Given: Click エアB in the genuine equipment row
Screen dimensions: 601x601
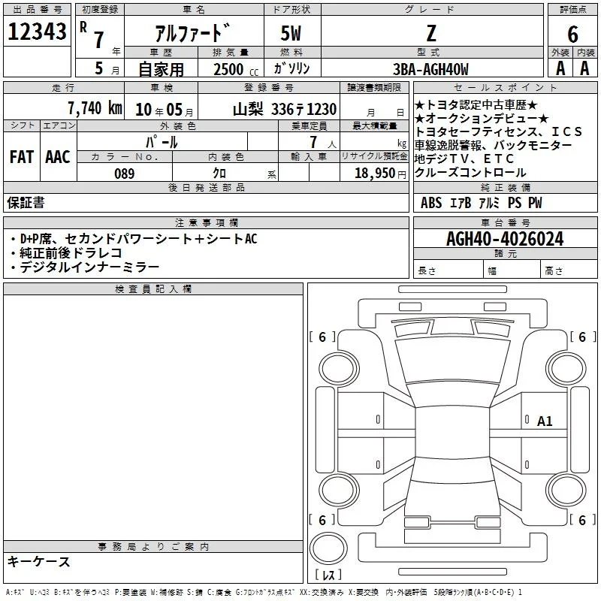Looking at the screenshot, I should coord(460,203).
